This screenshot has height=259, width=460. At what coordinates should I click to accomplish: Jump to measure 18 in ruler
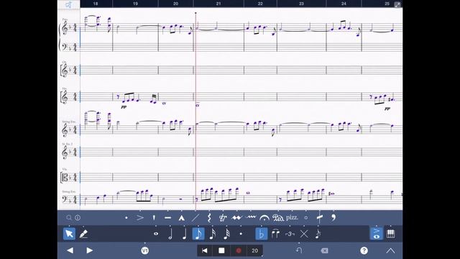96,4
